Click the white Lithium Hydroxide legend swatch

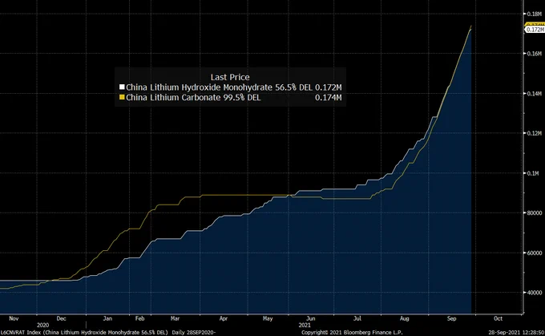tap(122, 87)
